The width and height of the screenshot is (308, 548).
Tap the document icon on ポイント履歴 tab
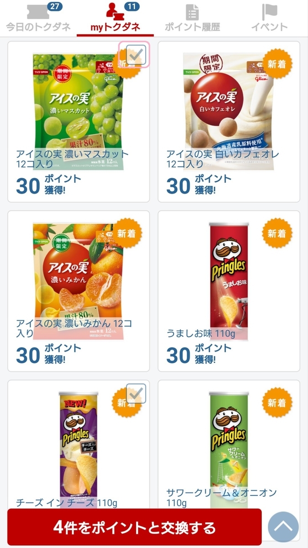click(192, 11)
